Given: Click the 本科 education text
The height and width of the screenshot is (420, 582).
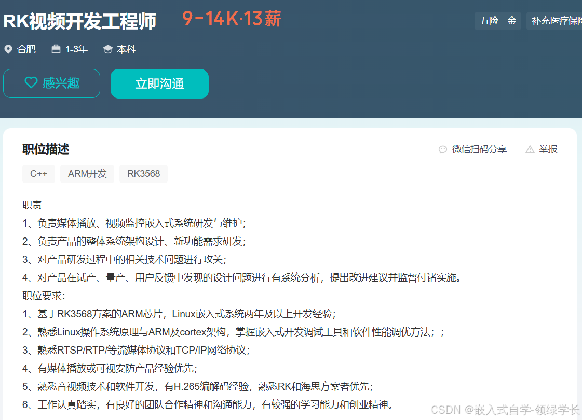Looking at the screenshot, I should pyautogui.click(x=126, y=49).
